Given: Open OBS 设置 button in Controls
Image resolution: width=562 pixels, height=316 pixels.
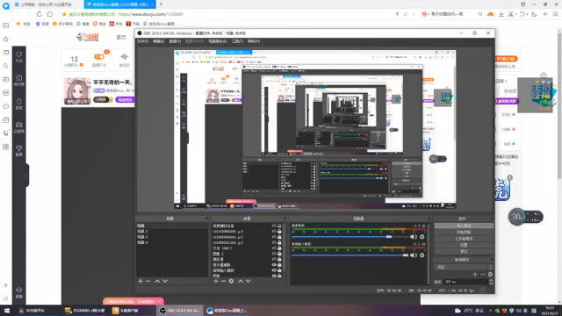Looking at the screenshot, I should [x=464, y=245].
